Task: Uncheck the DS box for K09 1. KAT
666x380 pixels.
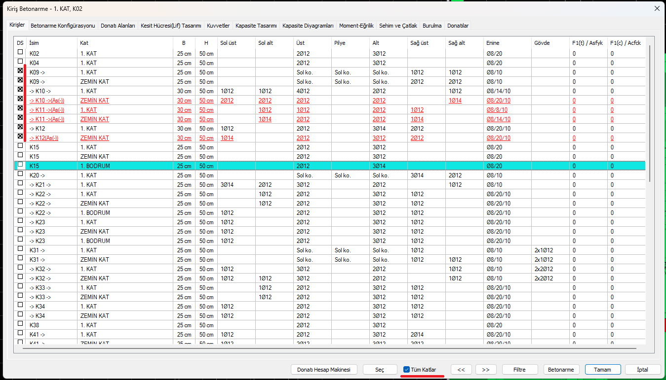Action: point(20,71)
